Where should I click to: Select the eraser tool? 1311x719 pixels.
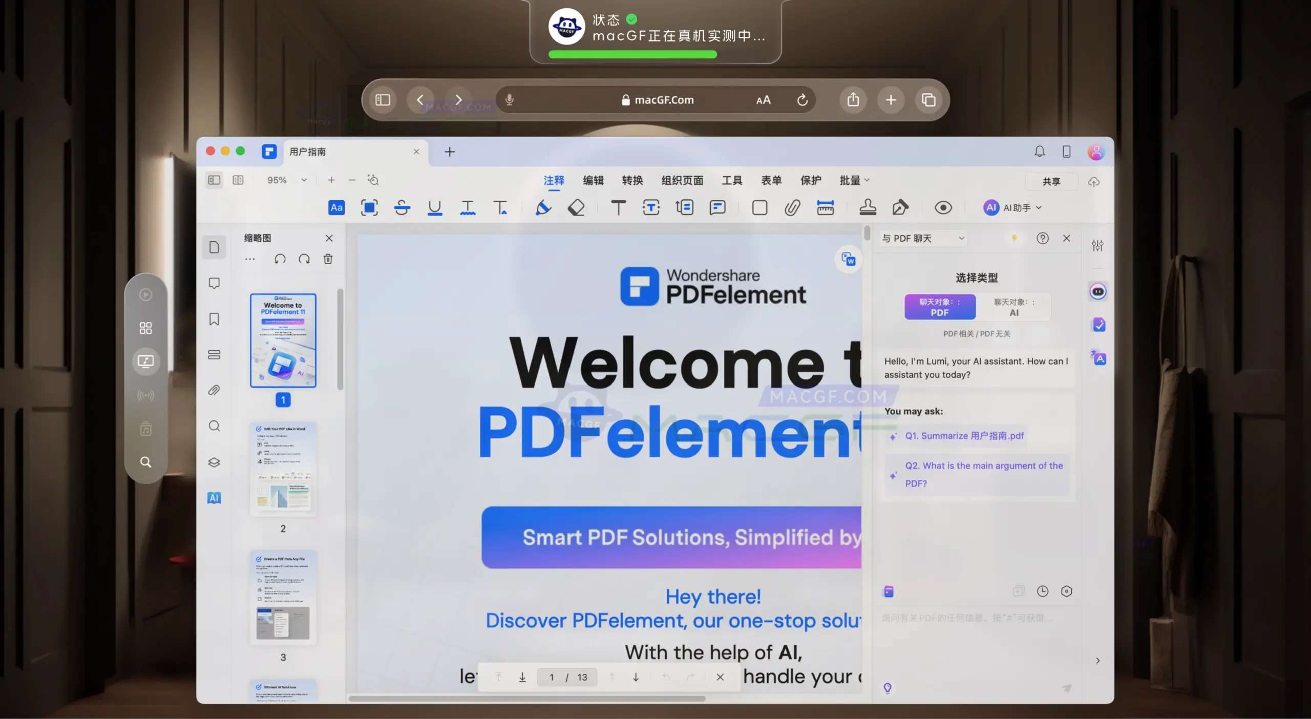pos(577,207)
